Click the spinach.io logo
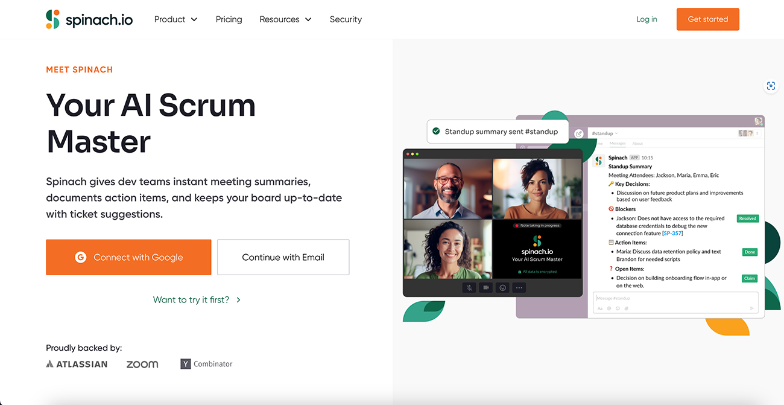Viewport: 784px width, 405px height. point(89,19)
